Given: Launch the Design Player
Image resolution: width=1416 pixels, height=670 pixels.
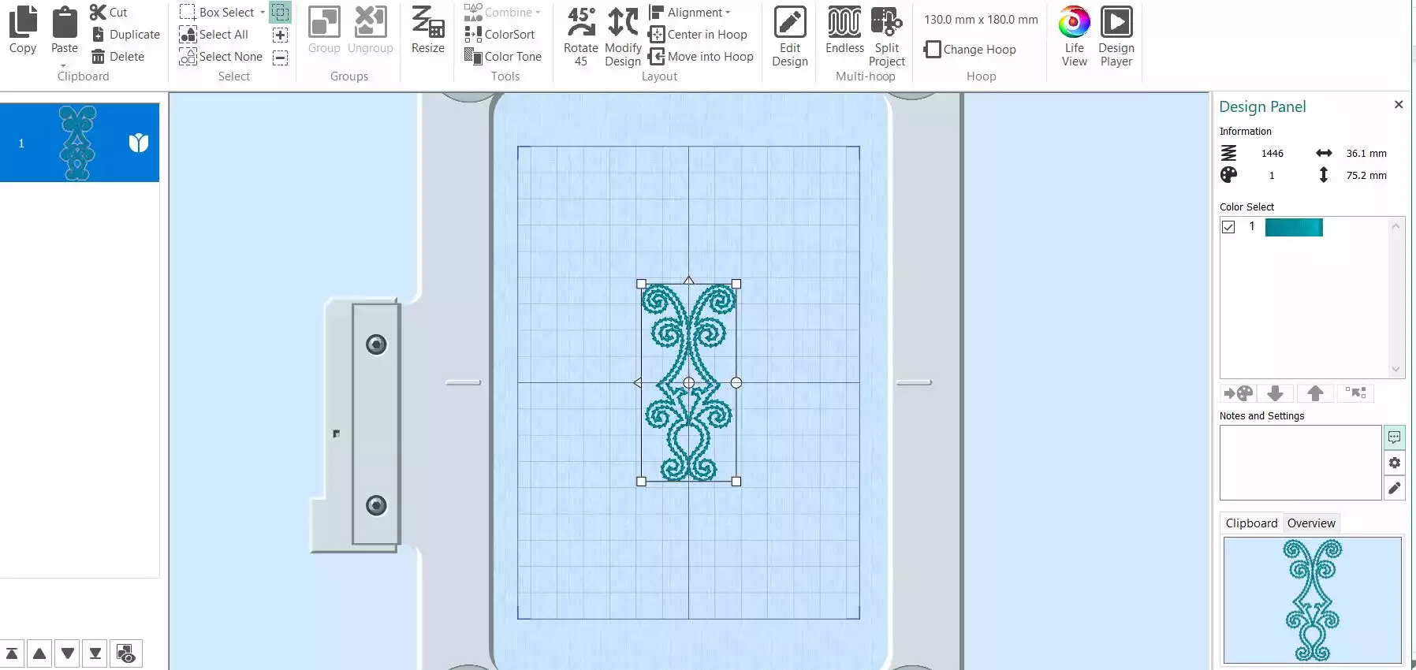Looking at the screenshot, I should coord(1116,36).
